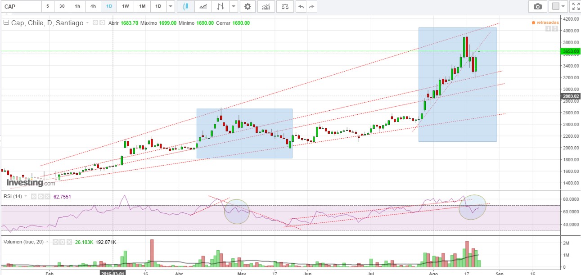The height and width of the screenshot is (275, 581).
Task: Click the 4200.00 price axis label
Action: 570,19
